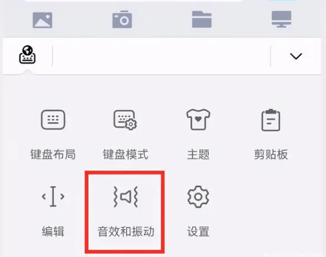
Task: Select the 主题 t-shirt theme icon
Action: (198, 120)
